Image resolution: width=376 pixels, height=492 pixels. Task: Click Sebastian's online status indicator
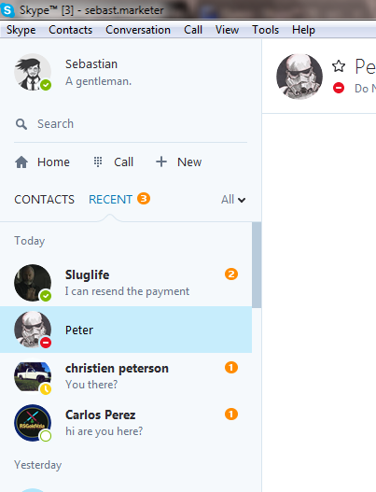pos(46,85)
